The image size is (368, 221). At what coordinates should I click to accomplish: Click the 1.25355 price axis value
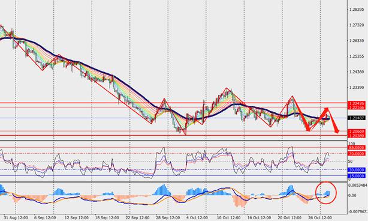(357, 56)
